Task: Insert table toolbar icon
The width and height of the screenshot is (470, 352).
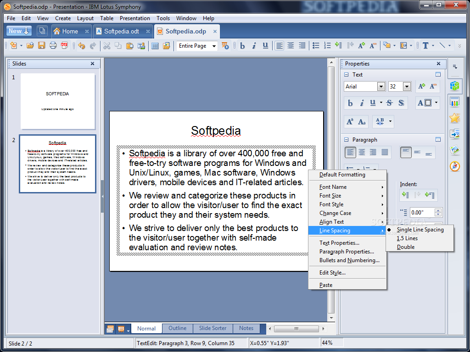Action: click(155, 46)
